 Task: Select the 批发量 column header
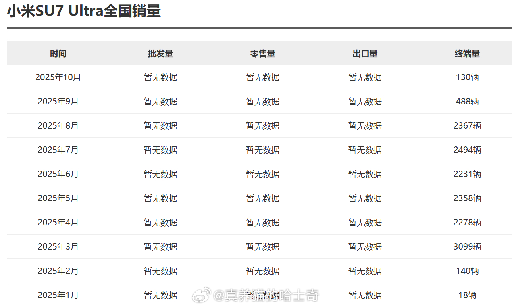tap(160, 54)
